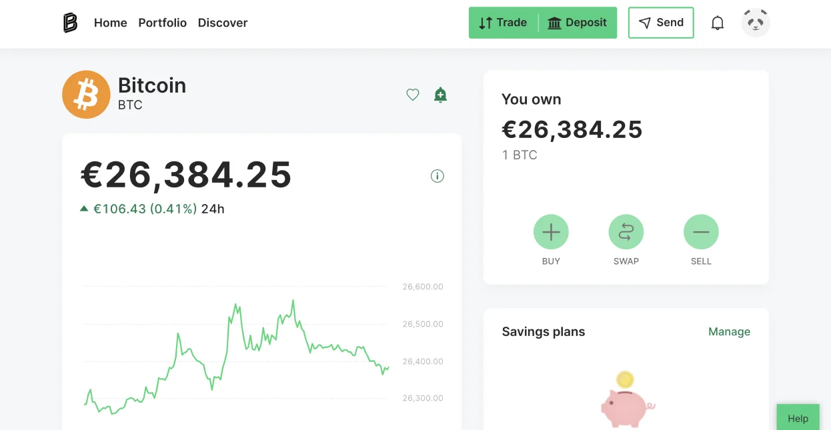Click the piggy bank illustration
The width and height of the screenshot is (831, 430).
[x=627, y=400]
